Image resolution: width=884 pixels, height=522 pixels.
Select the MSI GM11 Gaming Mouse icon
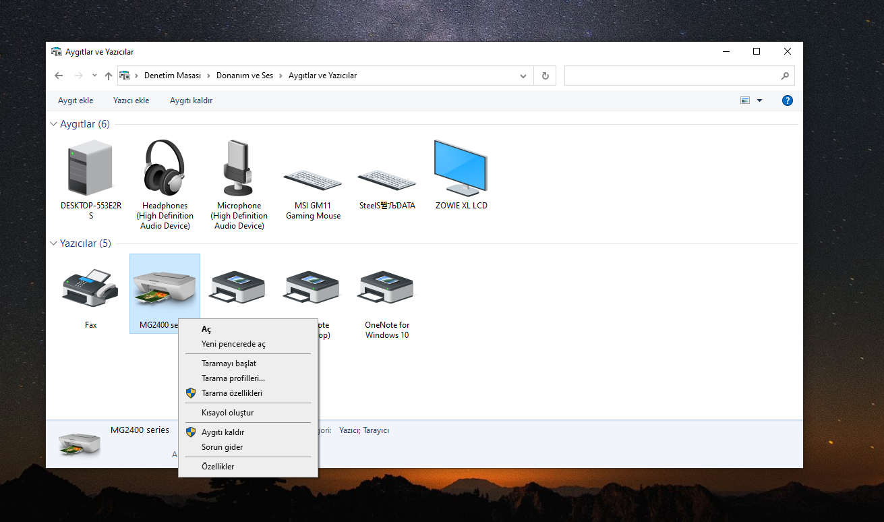(x=313, y=181)
